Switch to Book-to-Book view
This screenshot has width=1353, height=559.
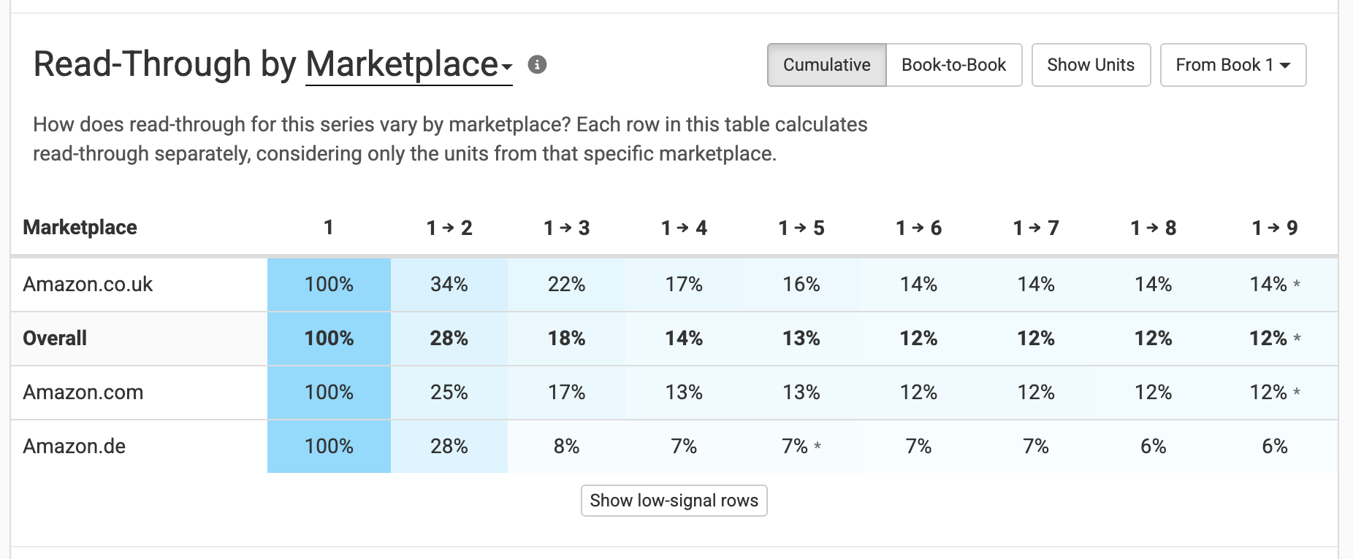tap(954, 65)
